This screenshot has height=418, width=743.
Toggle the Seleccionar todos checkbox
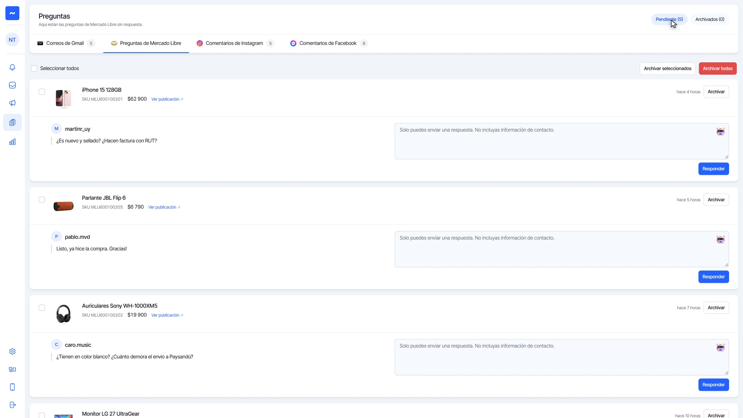[34, 69]
